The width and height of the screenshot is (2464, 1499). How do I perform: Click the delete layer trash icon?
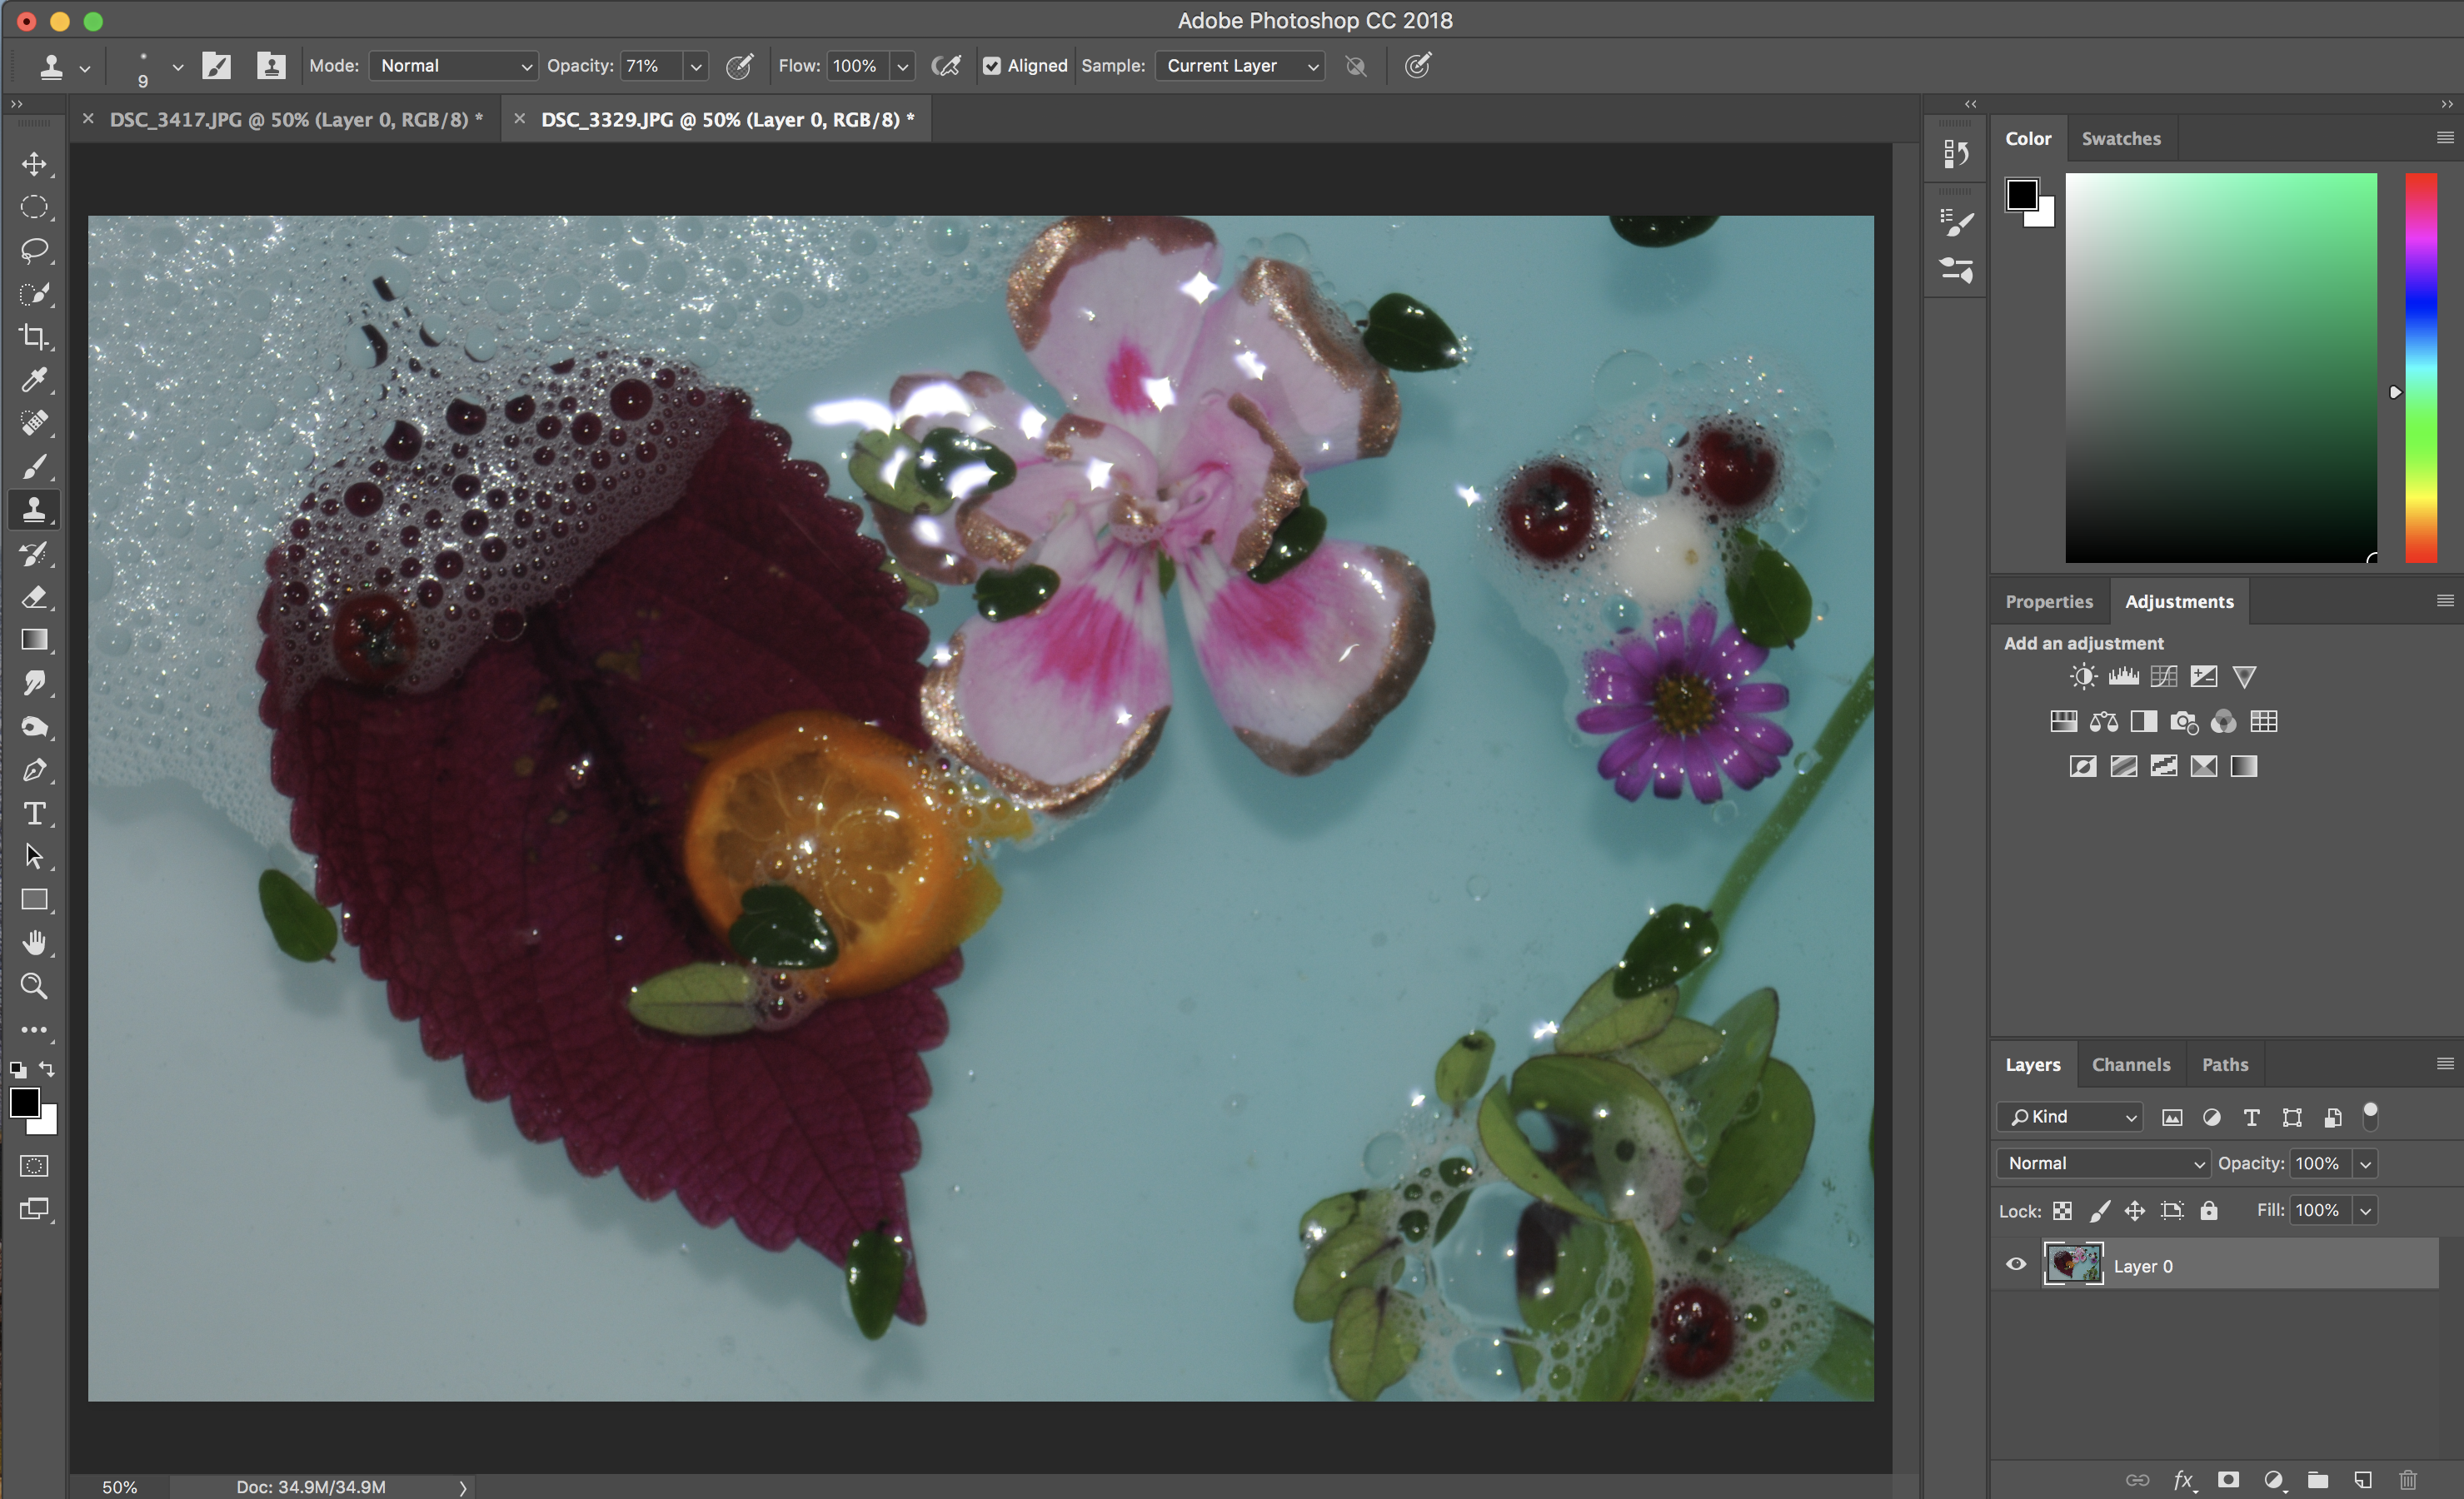point(2407,1479)
